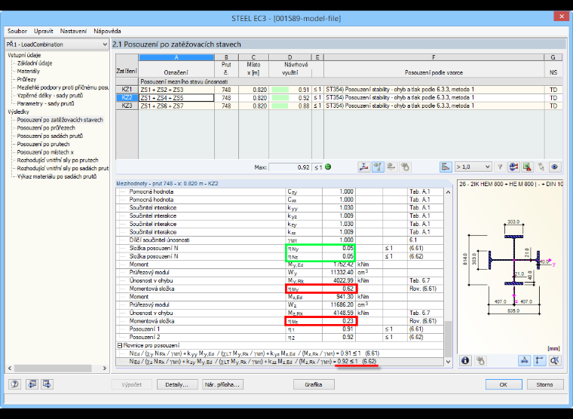Select Výkaz materiálu po sadách prutů

[57, 176]
